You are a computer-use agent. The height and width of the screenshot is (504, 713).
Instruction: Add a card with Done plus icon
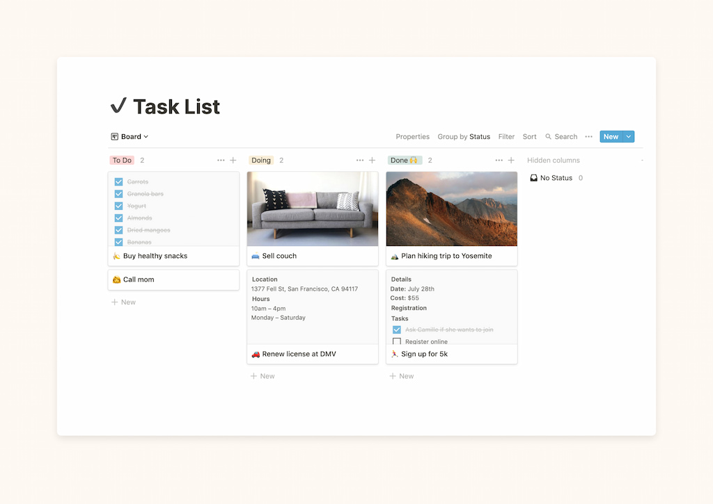pos(512,161)
